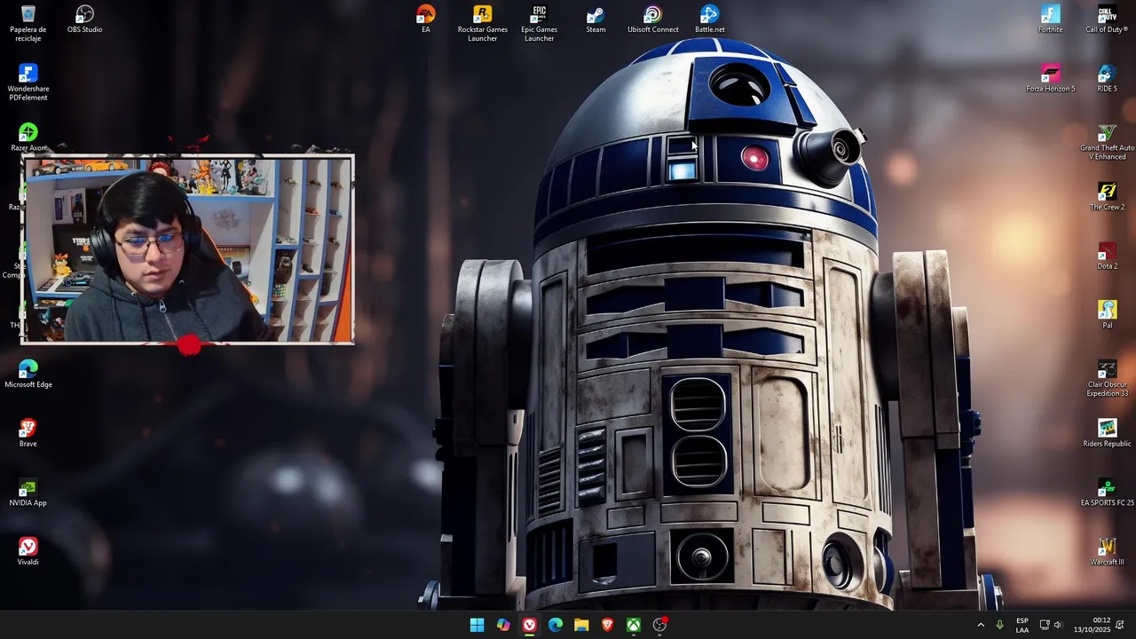
Task: Switch to OBS Studio in the taskbar
Action: point(660,625)
